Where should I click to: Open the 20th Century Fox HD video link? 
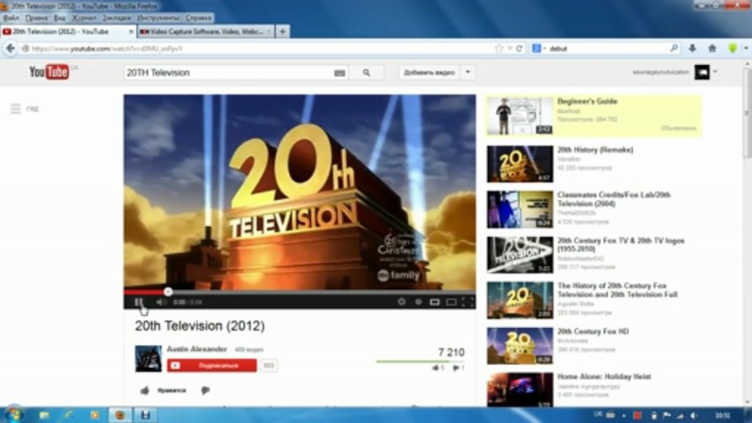click(x=593, y=332)
